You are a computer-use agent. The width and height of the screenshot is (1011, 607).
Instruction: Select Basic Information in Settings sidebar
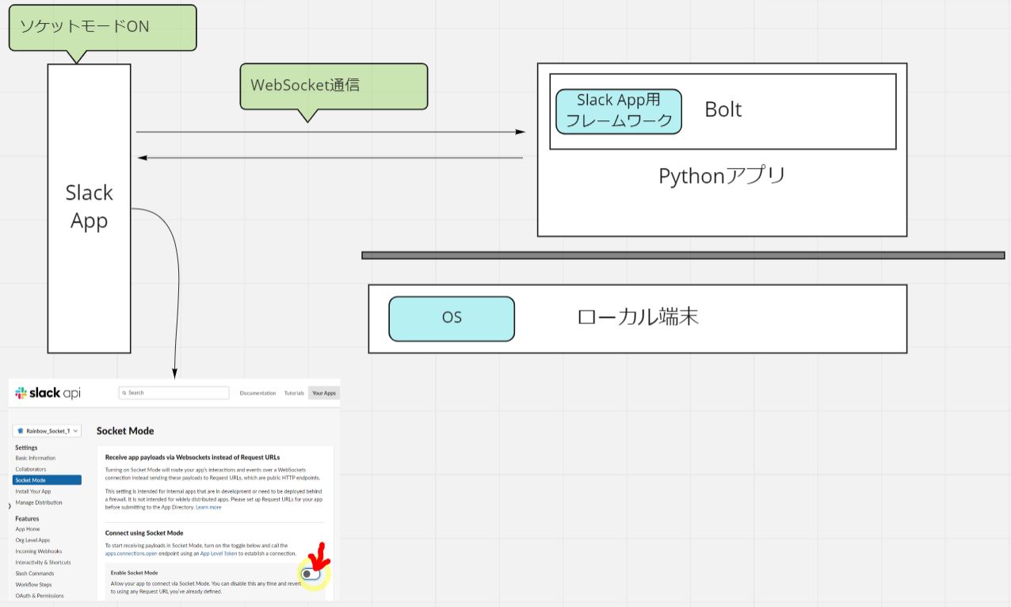coord(35,458)
